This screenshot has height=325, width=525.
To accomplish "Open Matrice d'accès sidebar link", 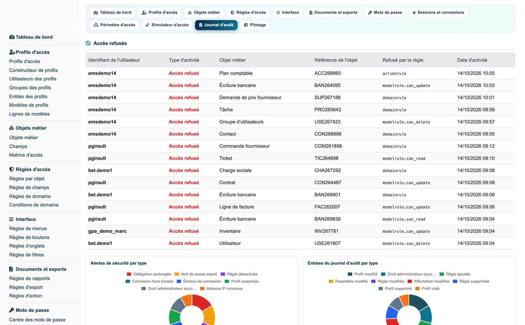I will click(x=26, y=155).
